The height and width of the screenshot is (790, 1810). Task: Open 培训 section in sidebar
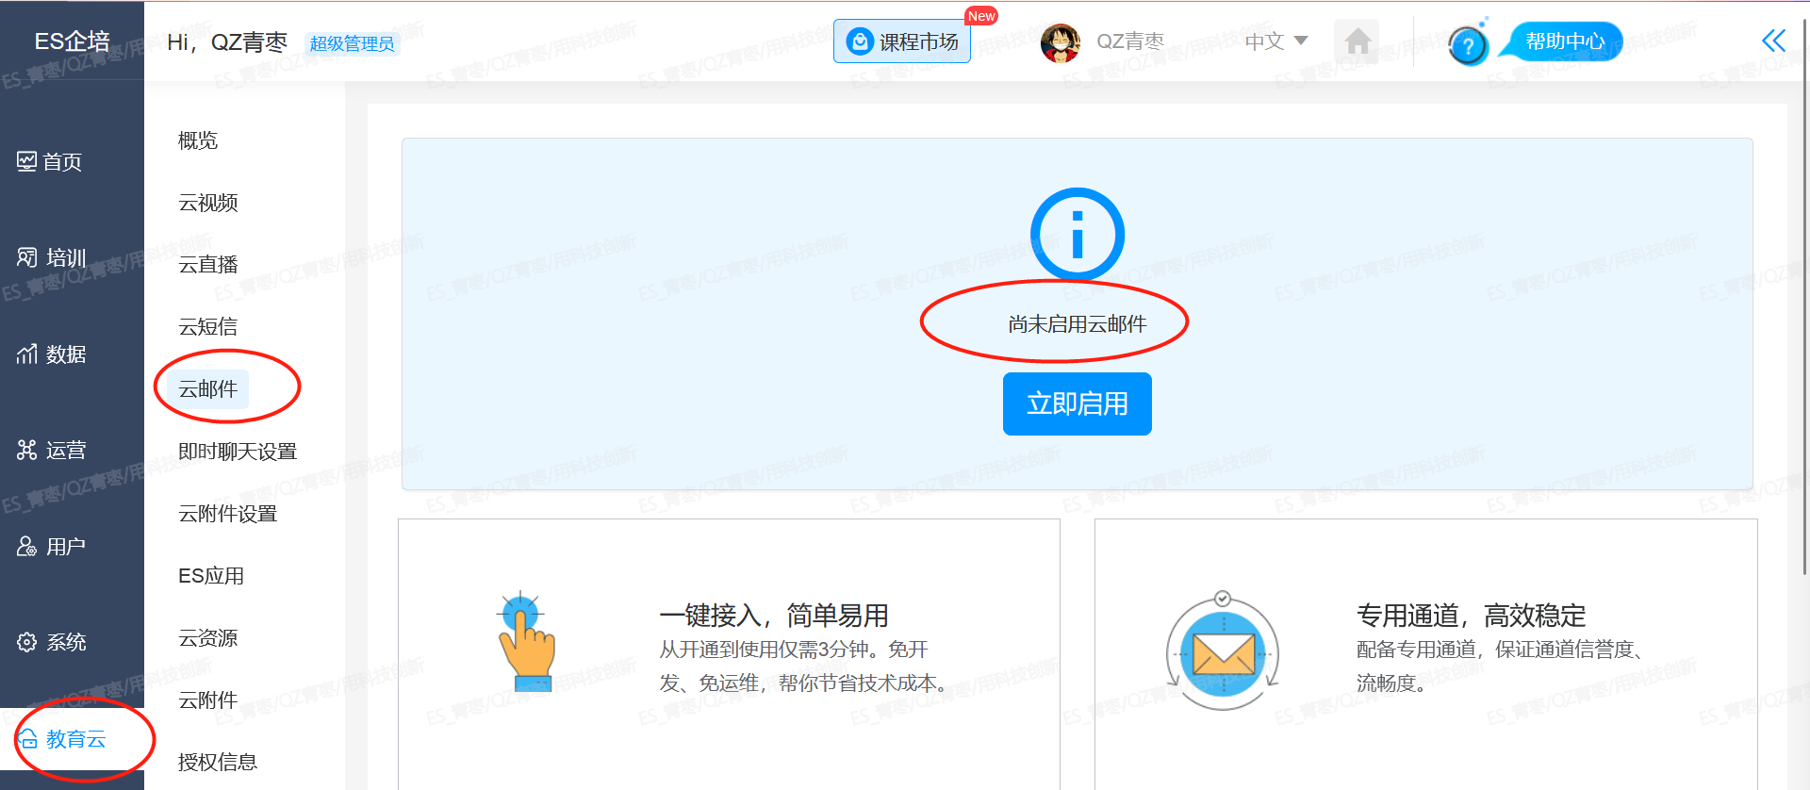pyautogui.click(x=53, y=258)
